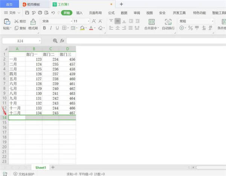Viewport: 226px width, 176px height.
Task: Toggle Wrap Text (自动换行)
Action: [x=168, y=24]
